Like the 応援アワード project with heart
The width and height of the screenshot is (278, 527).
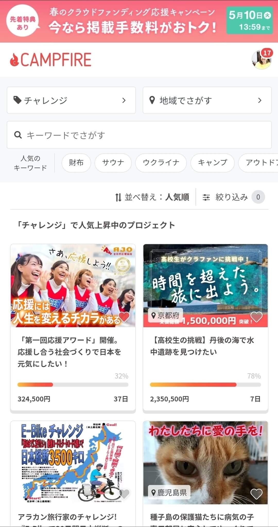[x=125, y=317]
